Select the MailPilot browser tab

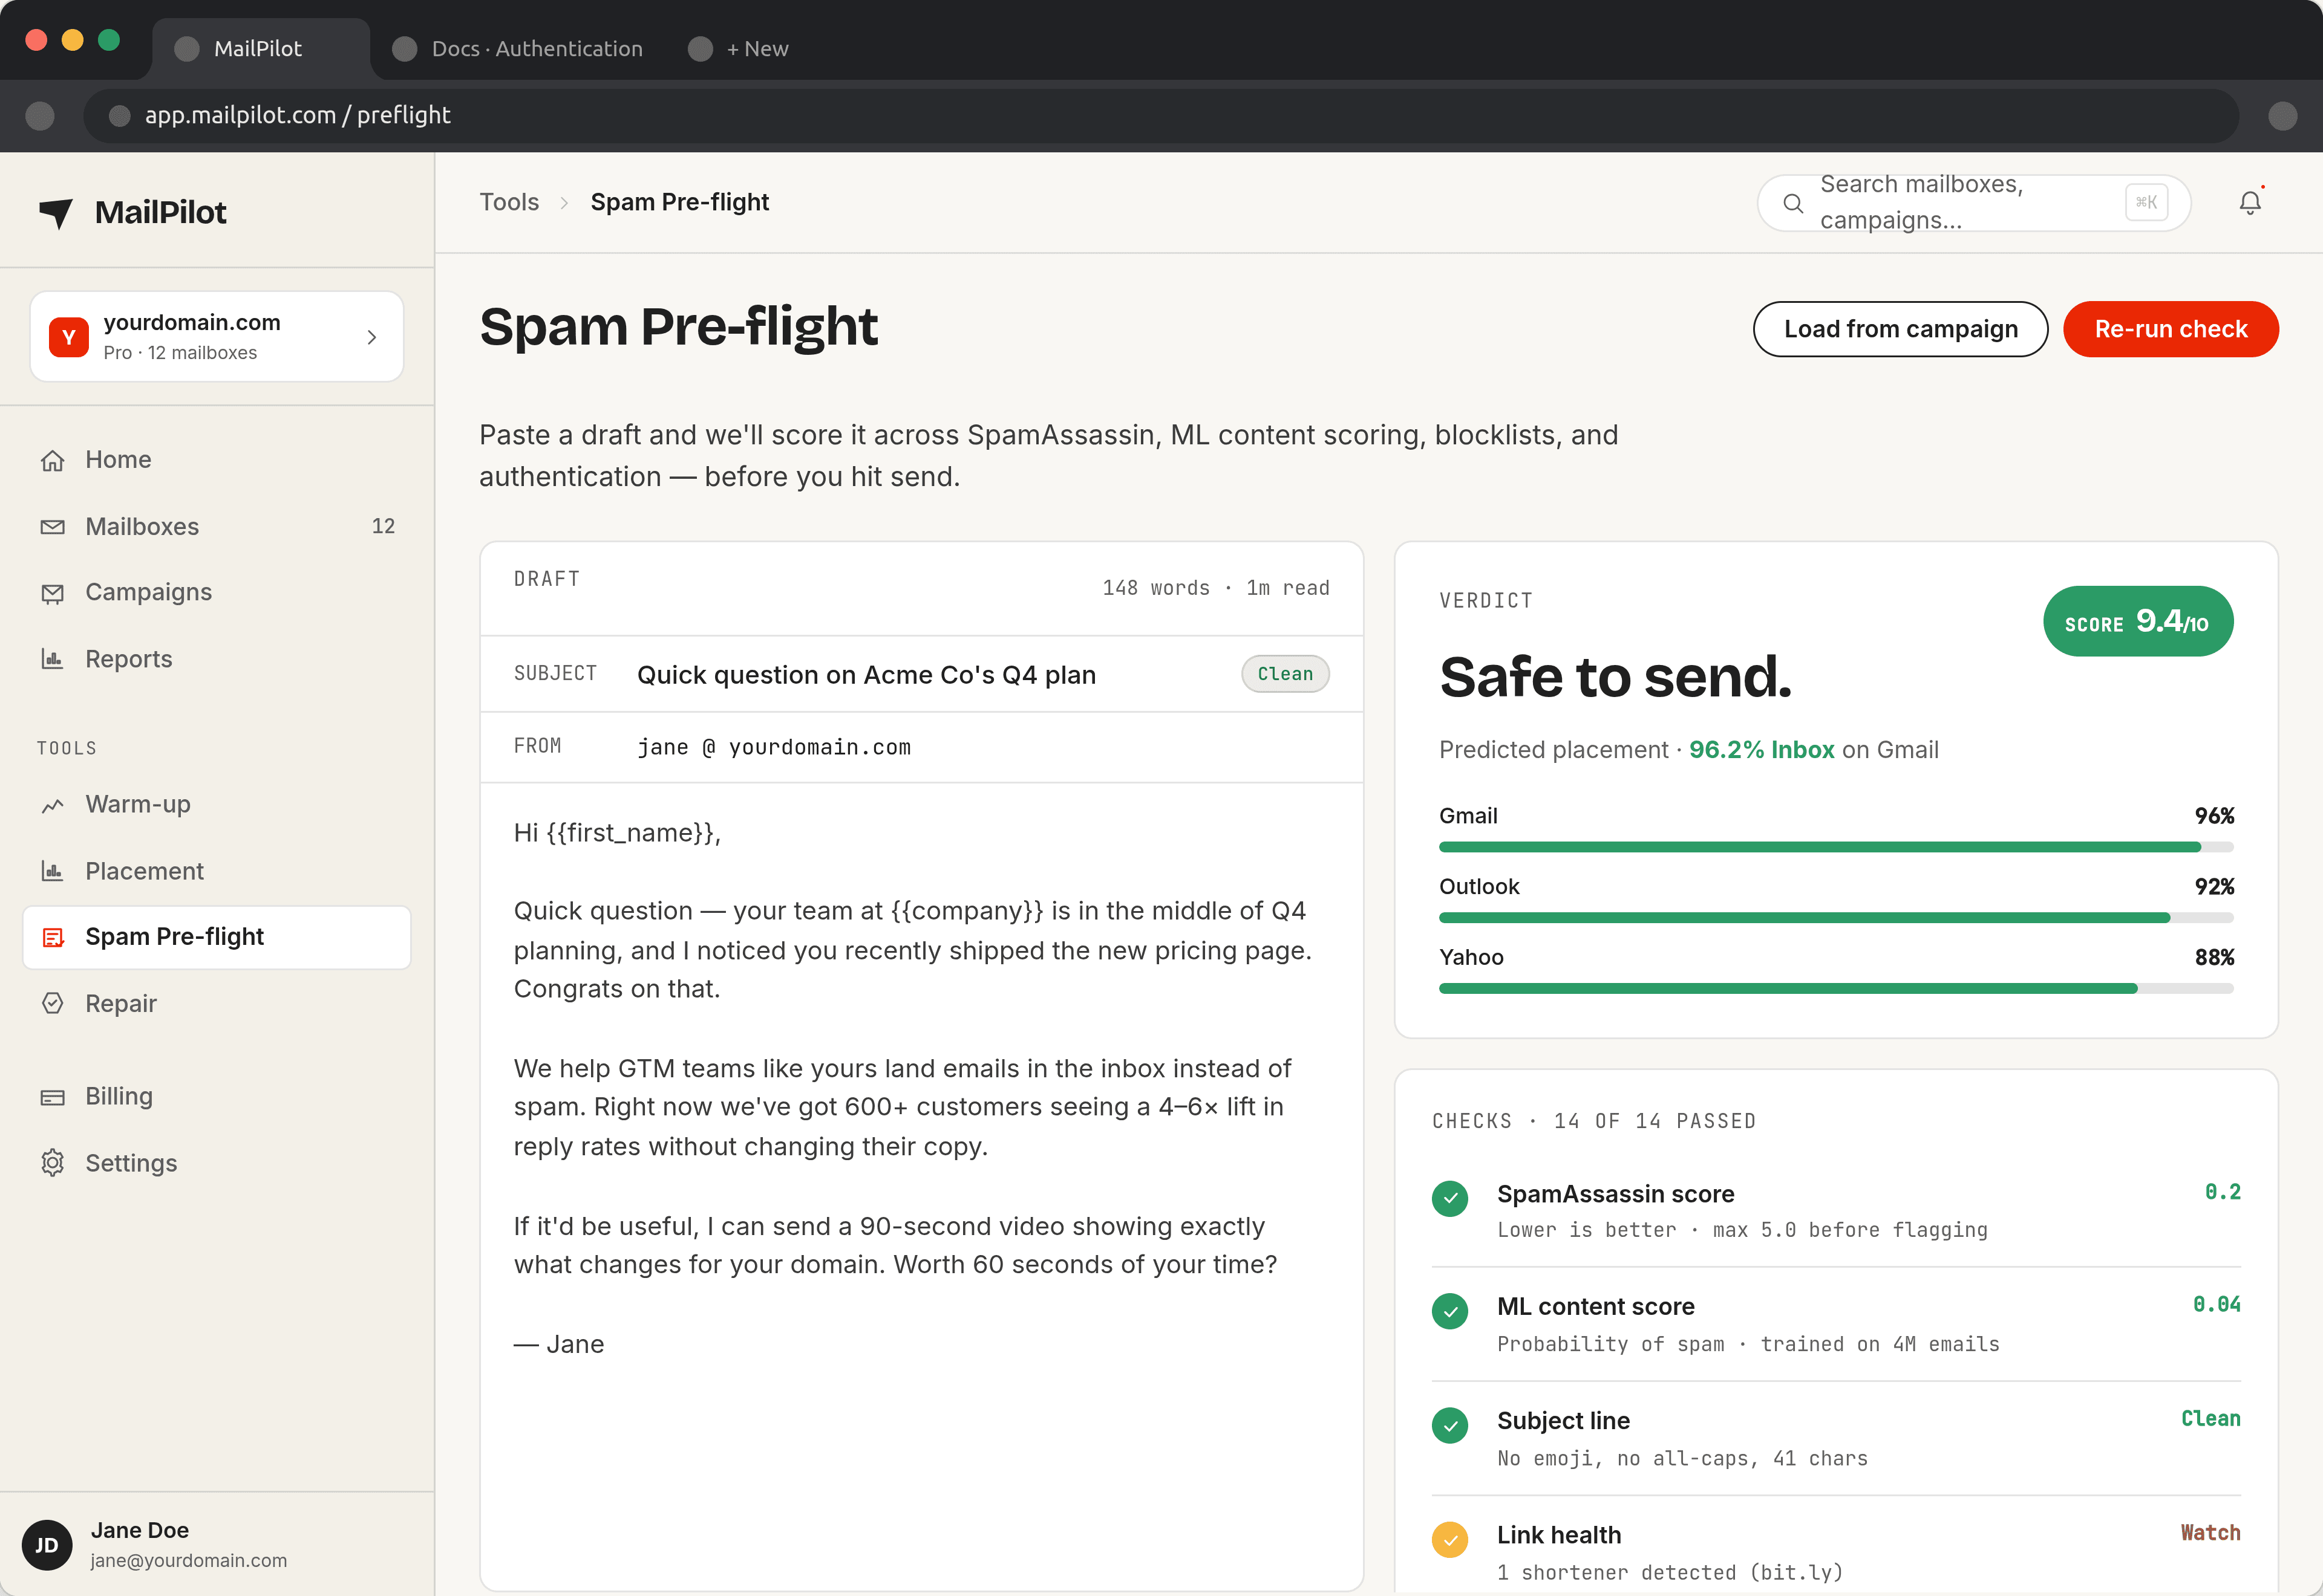click(260, 49)
